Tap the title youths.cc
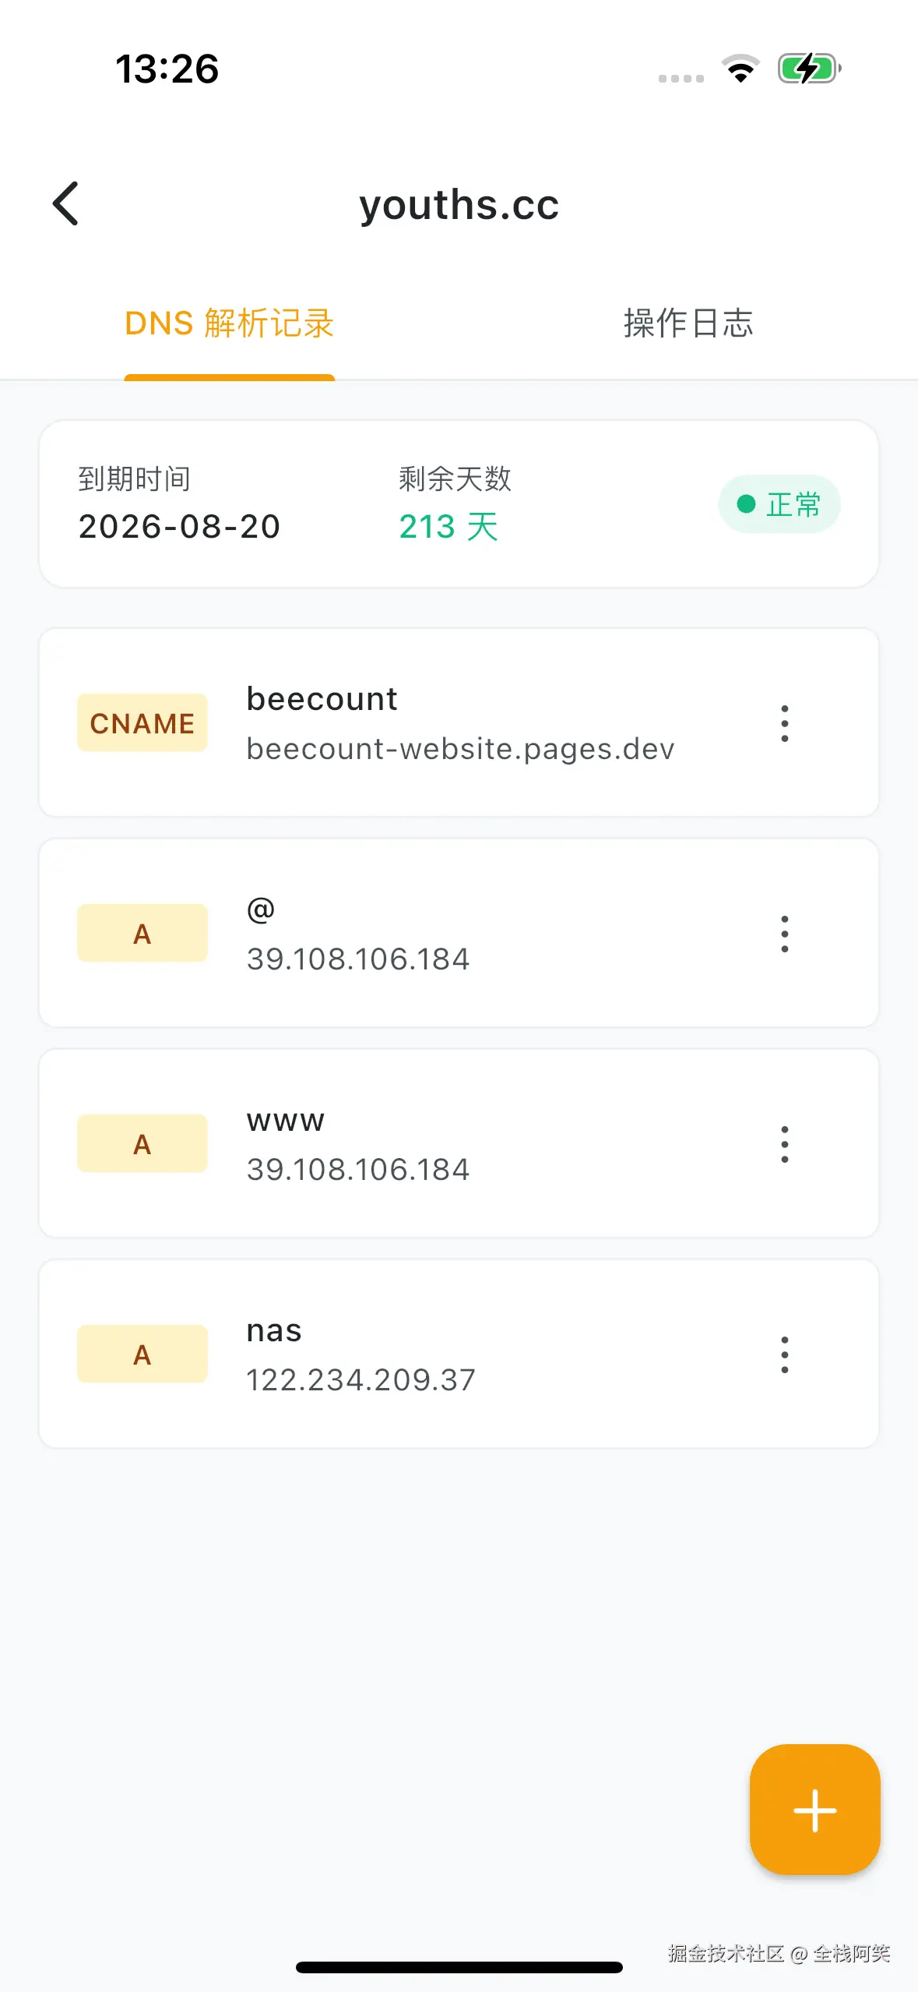Viewport: 918px width, 1992px height. [459, 203]
